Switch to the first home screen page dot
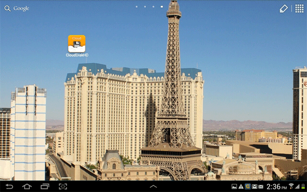This screenshot has width=307, height=192. click(x=137, y=7)
